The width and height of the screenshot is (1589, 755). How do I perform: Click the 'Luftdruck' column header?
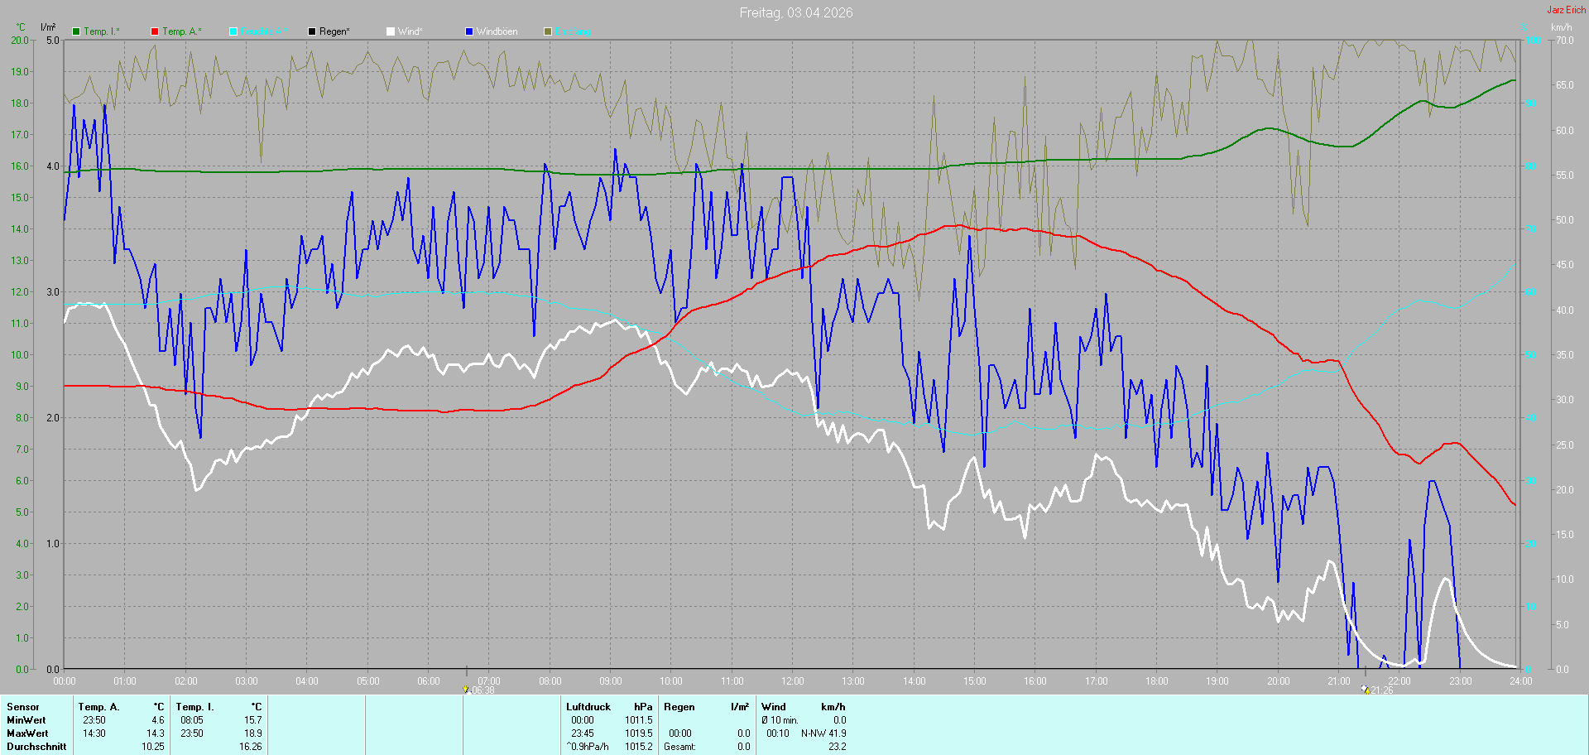click(588, 707)
